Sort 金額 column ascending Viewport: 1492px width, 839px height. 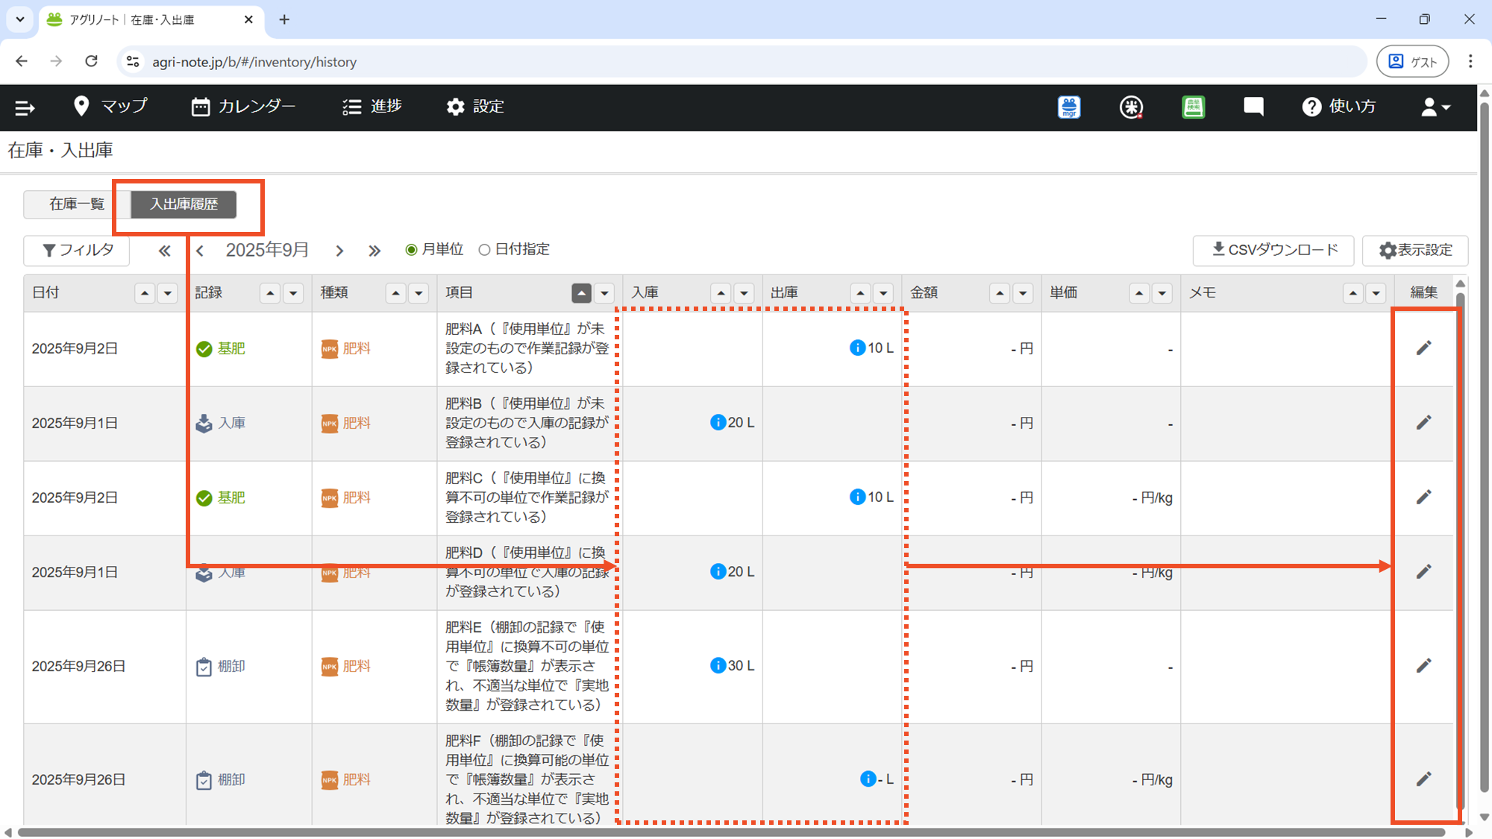tap(1000, 294)
